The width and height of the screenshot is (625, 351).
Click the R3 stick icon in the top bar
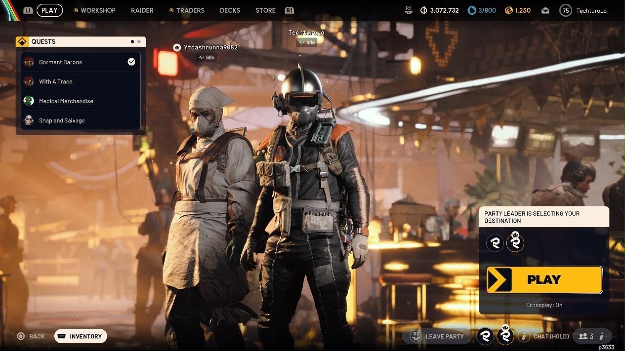tap(409, 10)
